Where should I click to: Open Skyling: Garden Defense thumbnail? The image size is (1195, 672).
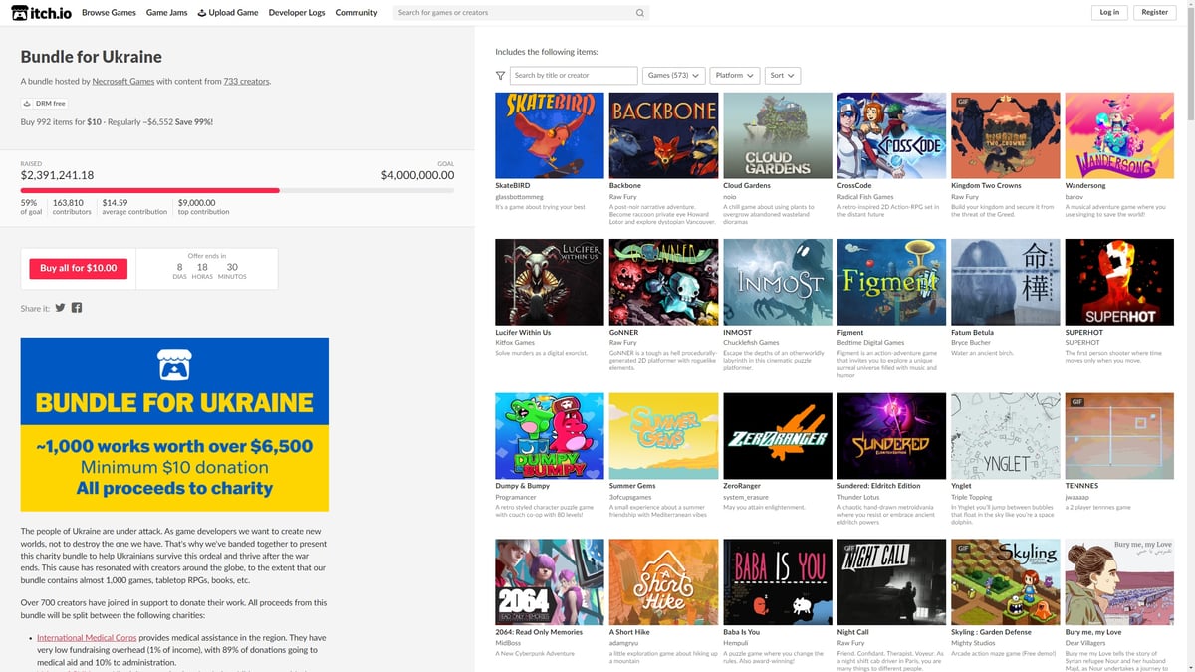point(1006,582)
